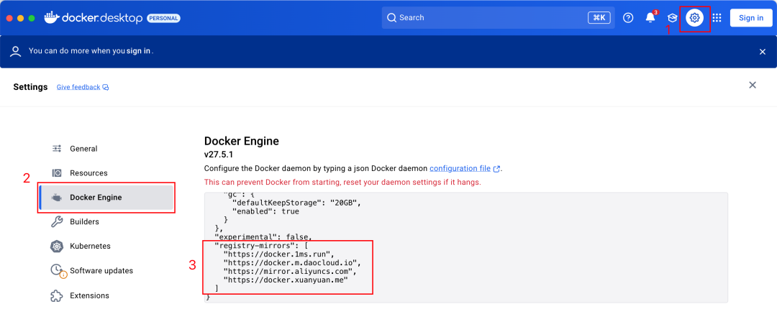Screen dimensions: 777x322
Task: Open General settings tab
Action: point(106,149)
